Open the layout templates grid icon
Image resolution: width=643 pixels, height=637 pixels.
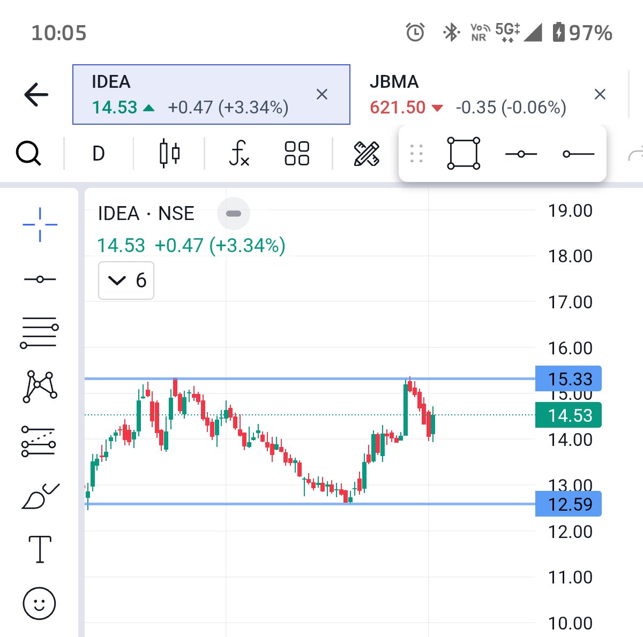[x=297, y=154]
